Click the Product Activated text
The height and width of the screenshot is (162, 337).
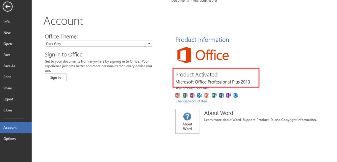coord(196,75)
